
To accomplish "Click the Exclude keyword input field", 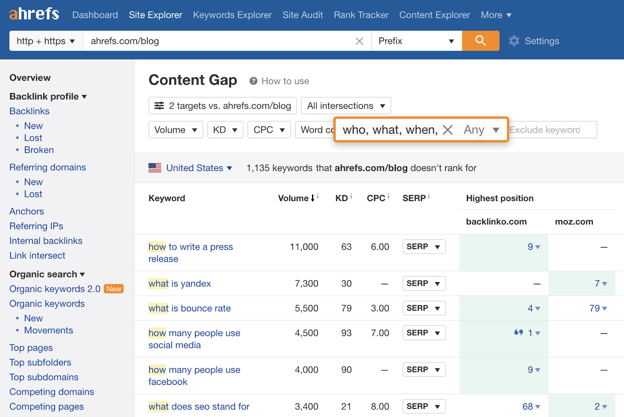I will pyautogui.click(x=552, y=130).
